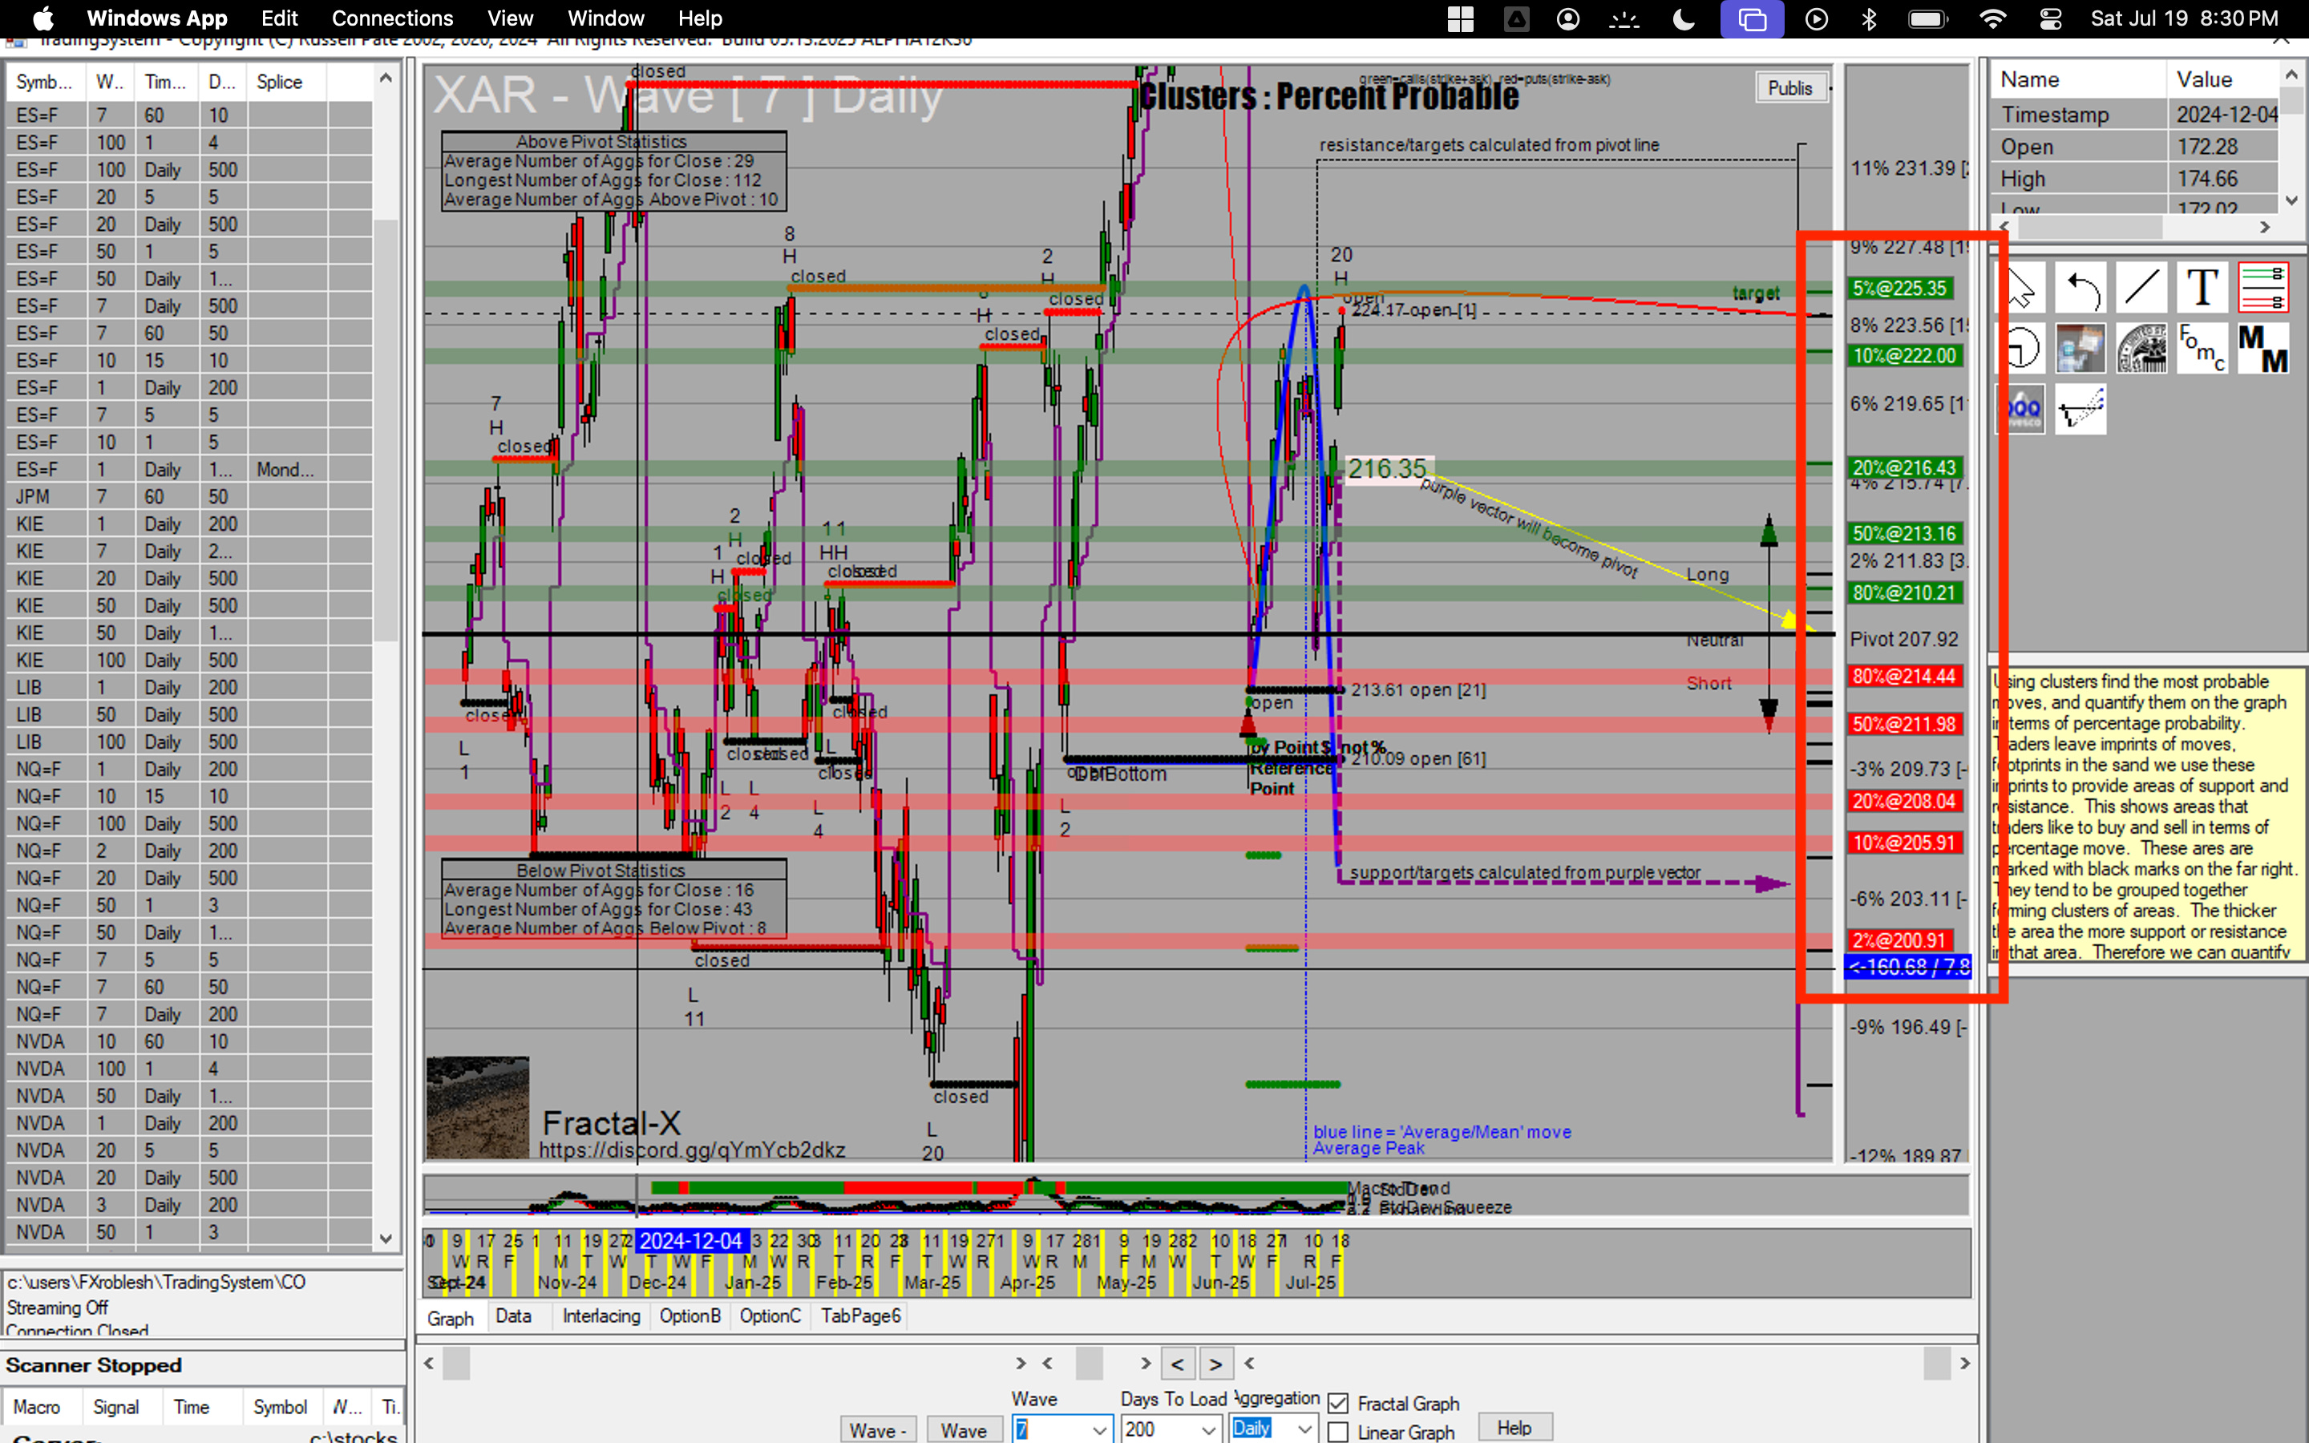The height and width of the screenshot is (1443, 2309).
Task: Open the FOMC tool icon
Action: coord(2202,349)
